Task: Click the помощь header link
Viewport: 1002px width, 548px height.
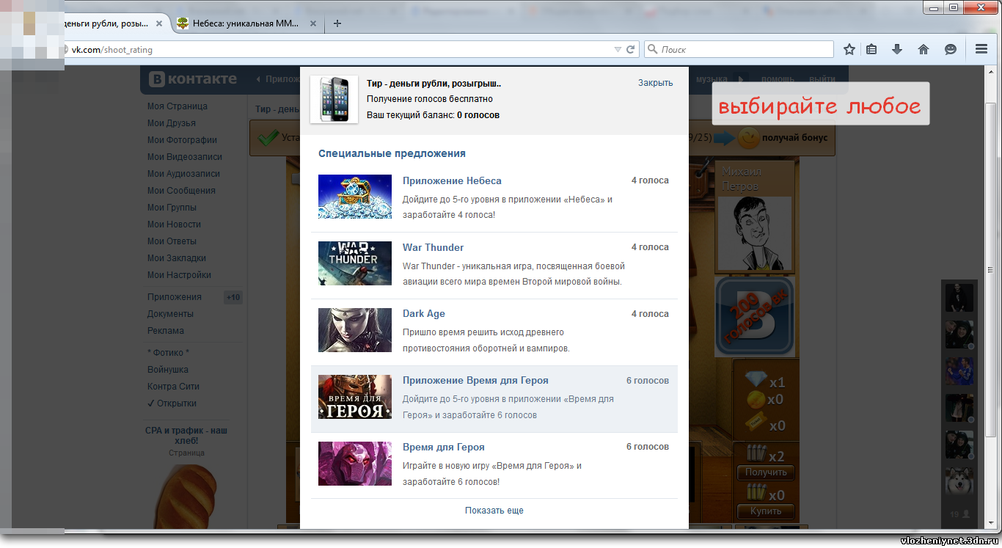Action: [778, 79]
